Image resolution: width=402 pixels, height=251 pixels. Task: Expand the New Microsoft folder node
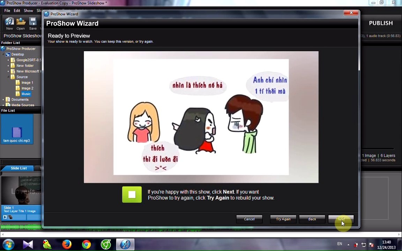[x=8, y=71]
